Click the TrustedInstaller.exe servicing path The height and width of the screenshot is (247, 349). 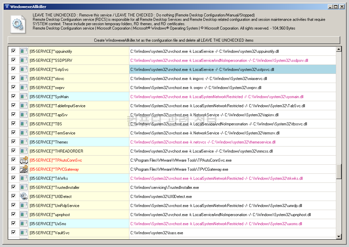coord(165,188)
